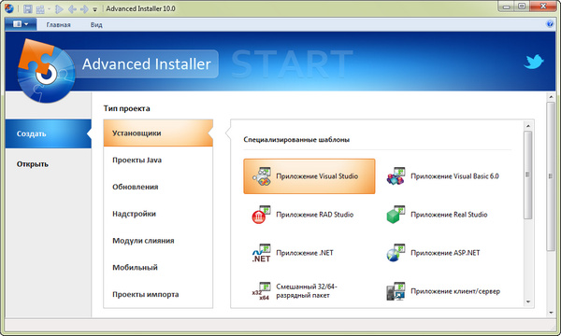Select the Смешанный 32/64 package icon
This screenshot has width=561, height=336.
click(261, 291)
